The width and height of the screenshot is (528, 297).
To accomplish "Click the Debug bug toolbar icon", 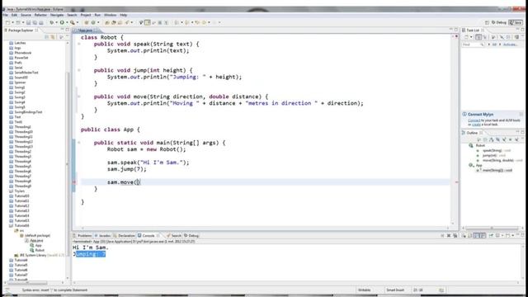I will click(51, 22).
